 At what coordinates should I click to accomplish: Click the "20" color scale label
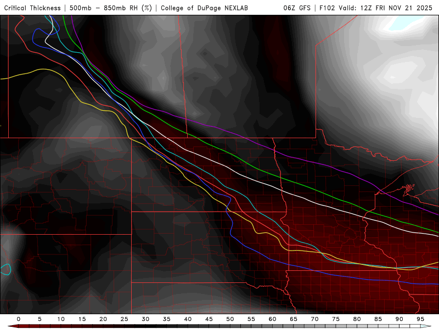click(x=103, y=319)
